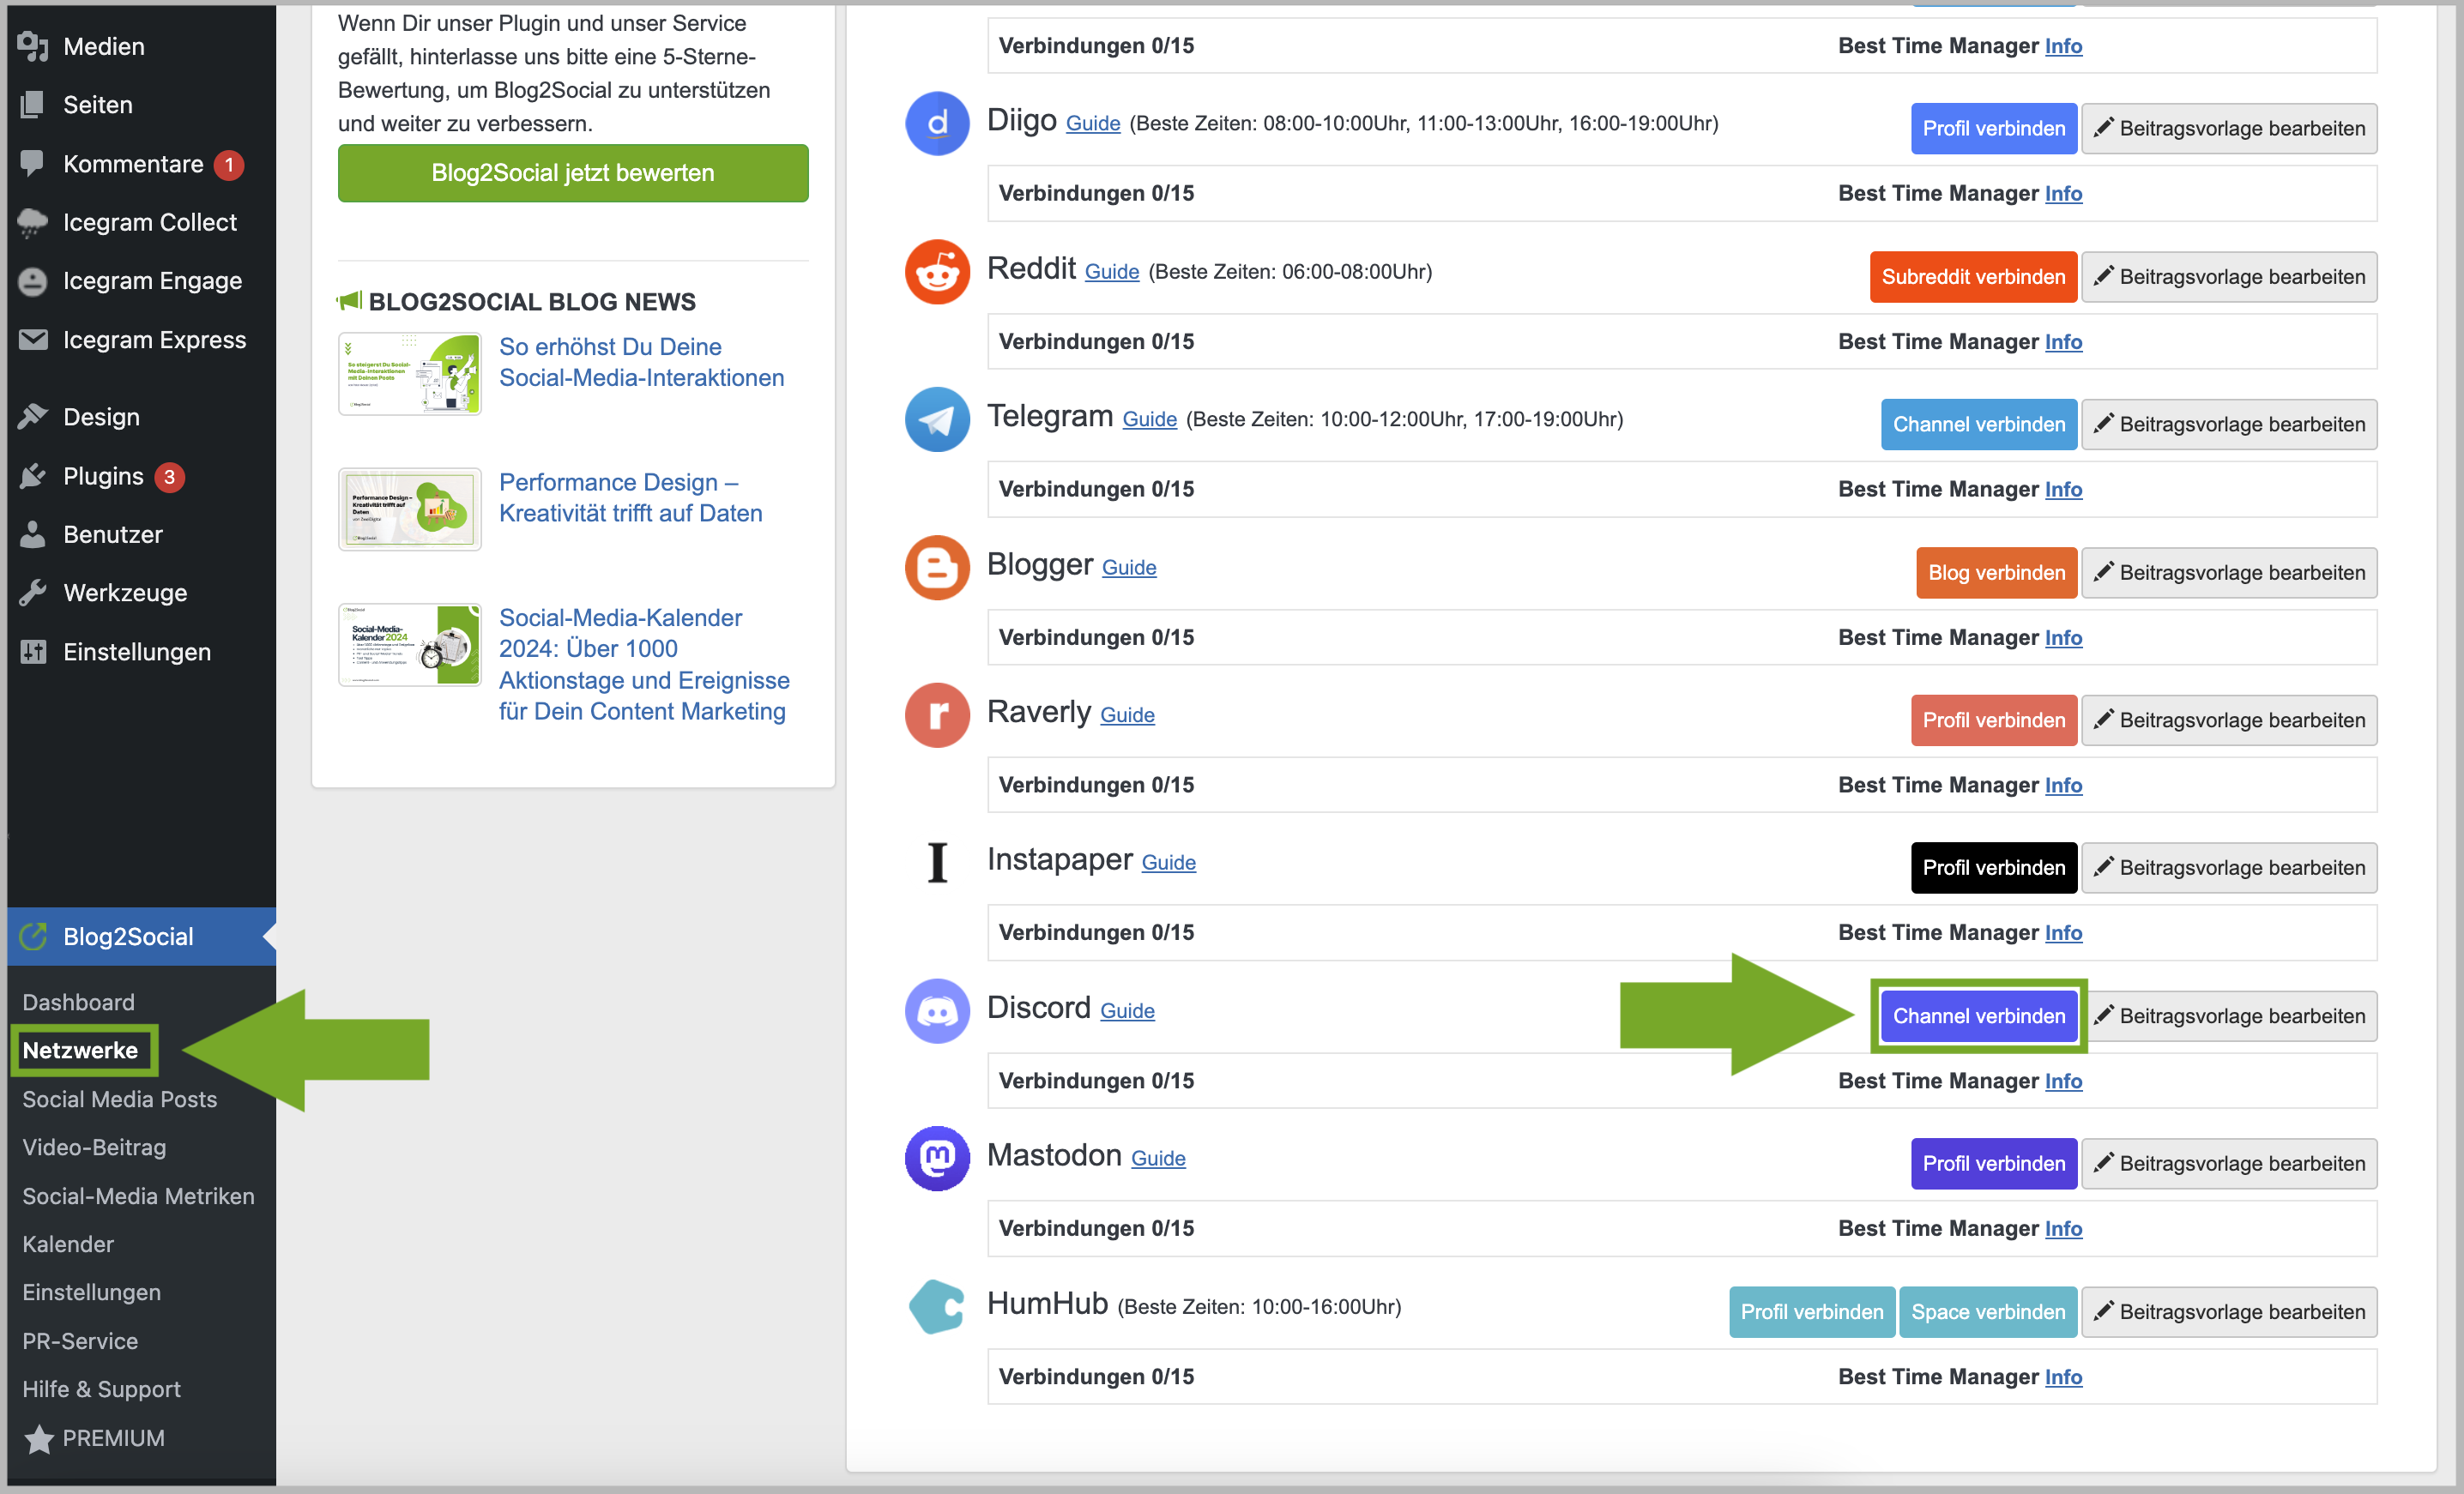Click Blog2Social jetzt bewerten button
Viewport: 2464px width, 1494px height.
coord(572,173)
